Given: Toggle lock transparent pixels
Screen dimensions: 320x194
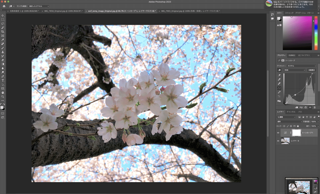Looking at the screenshot, I should pyautogui.click(x=284, y=126).
